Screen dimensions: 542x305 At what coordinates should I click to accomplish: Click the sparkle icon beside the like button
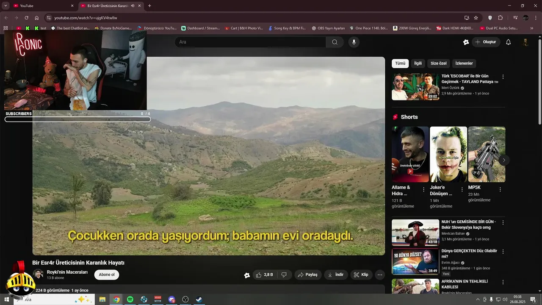click(247, 275)
